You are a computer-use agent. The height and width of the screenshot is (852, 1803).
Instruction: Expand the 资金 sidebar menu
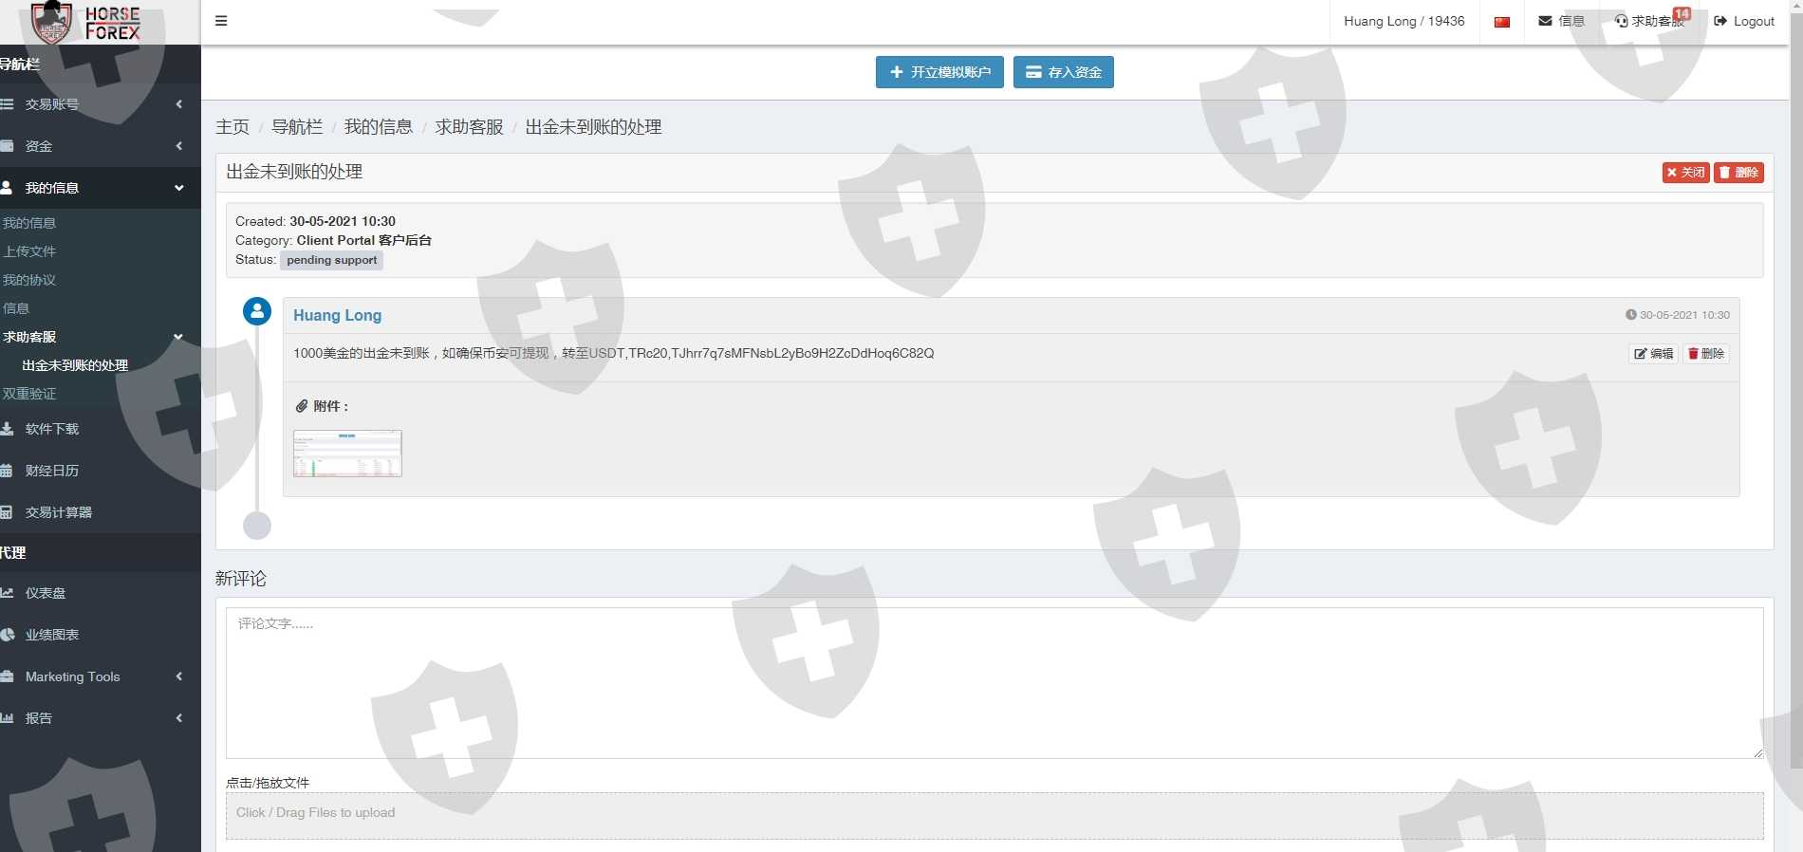[x=100, y=146]
